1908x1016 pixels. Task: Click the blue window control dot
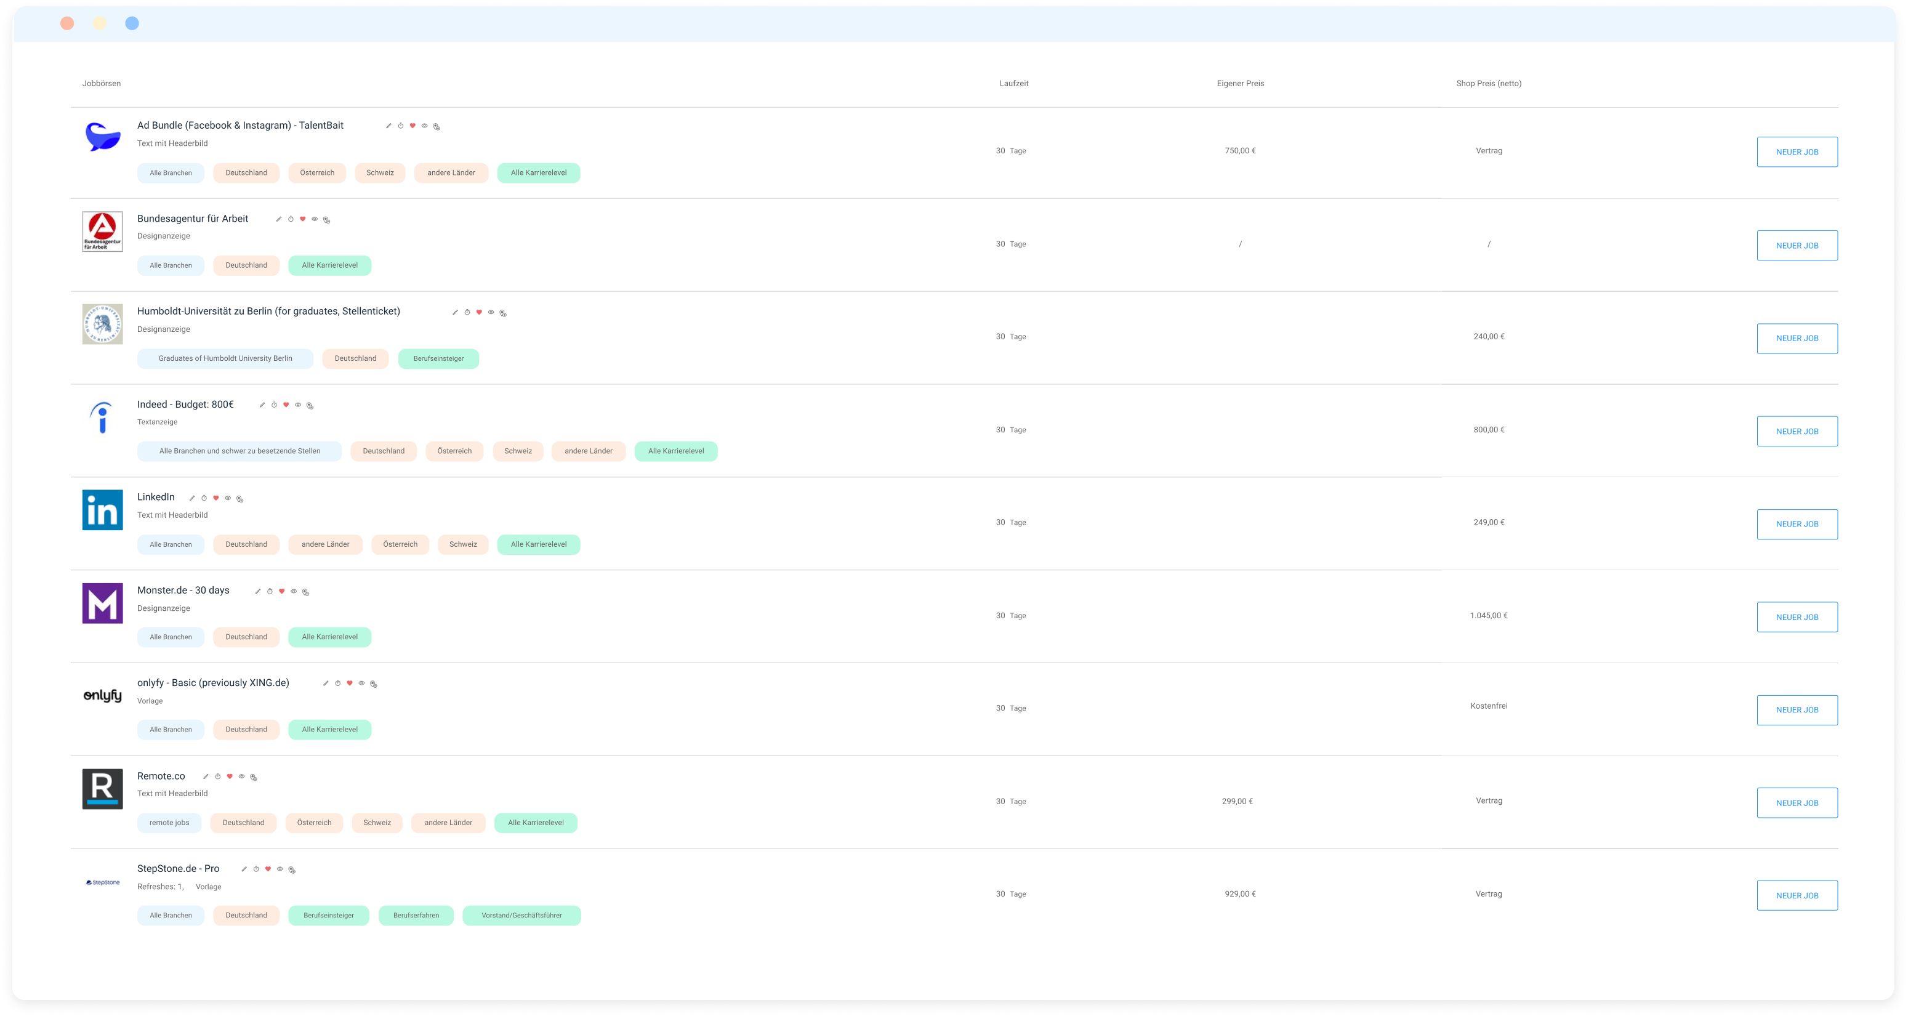(132, 23)
